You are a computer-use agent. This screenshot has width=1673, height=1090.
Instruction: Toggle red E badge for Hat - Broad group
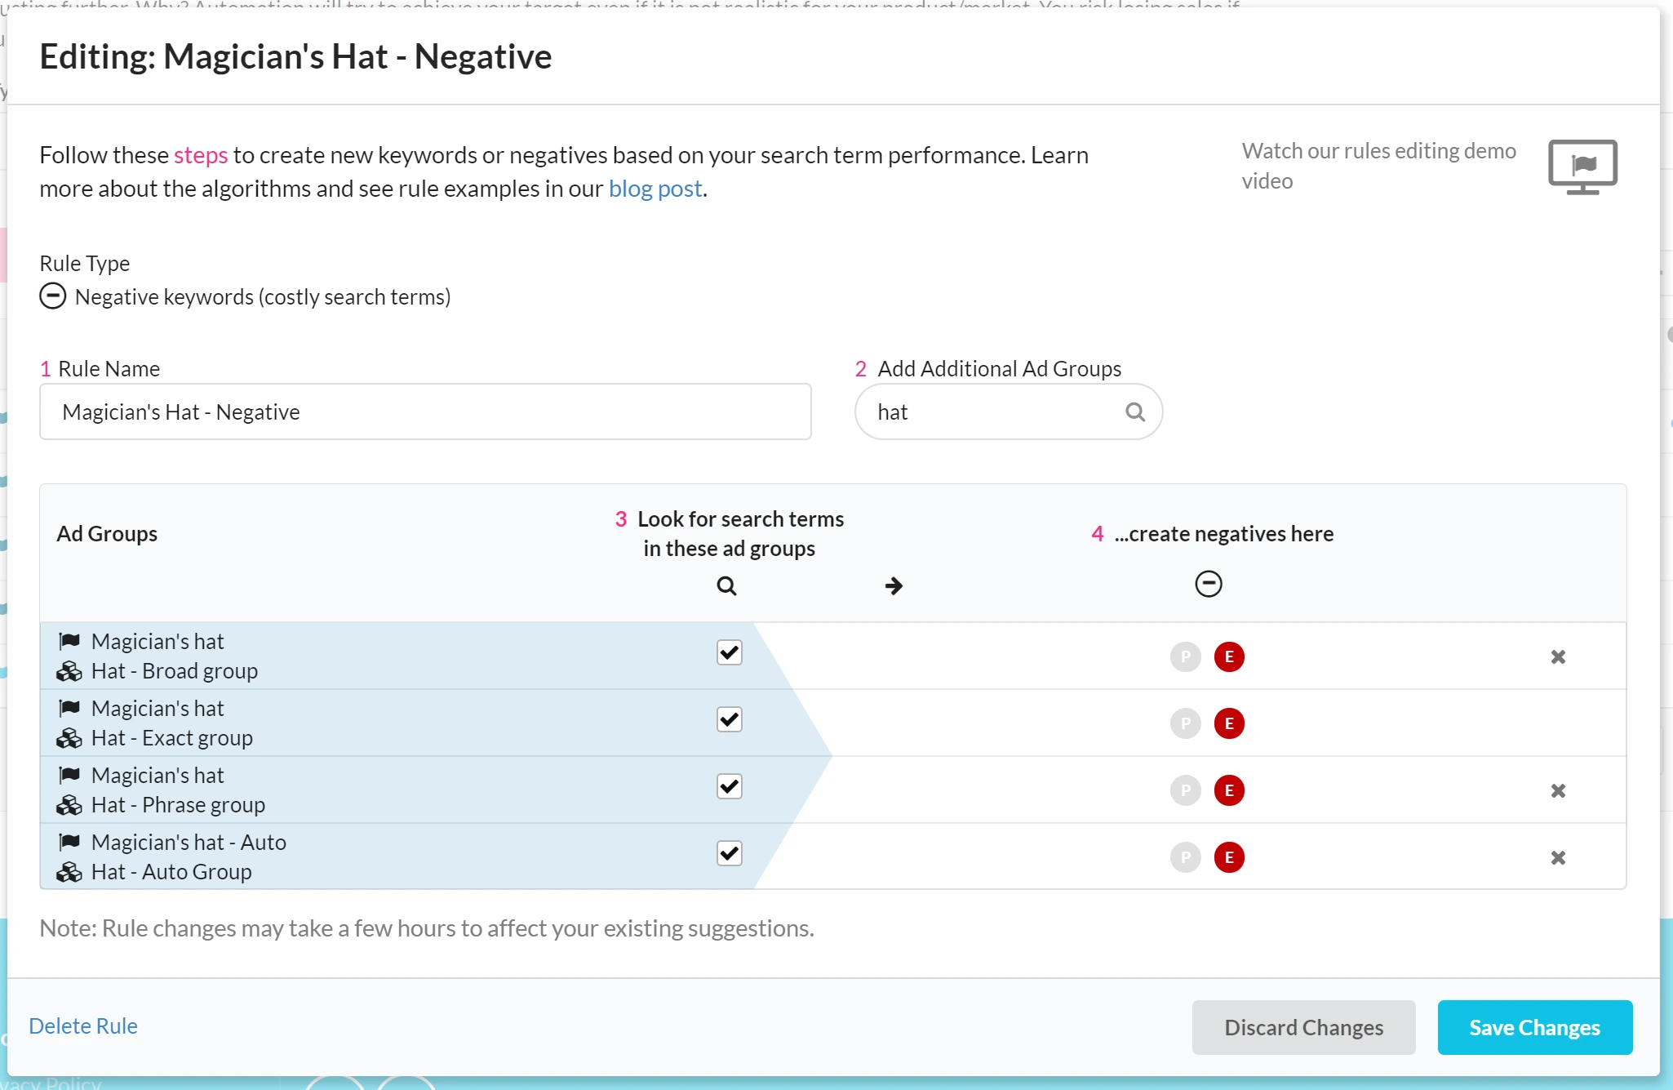(1228, 656)
